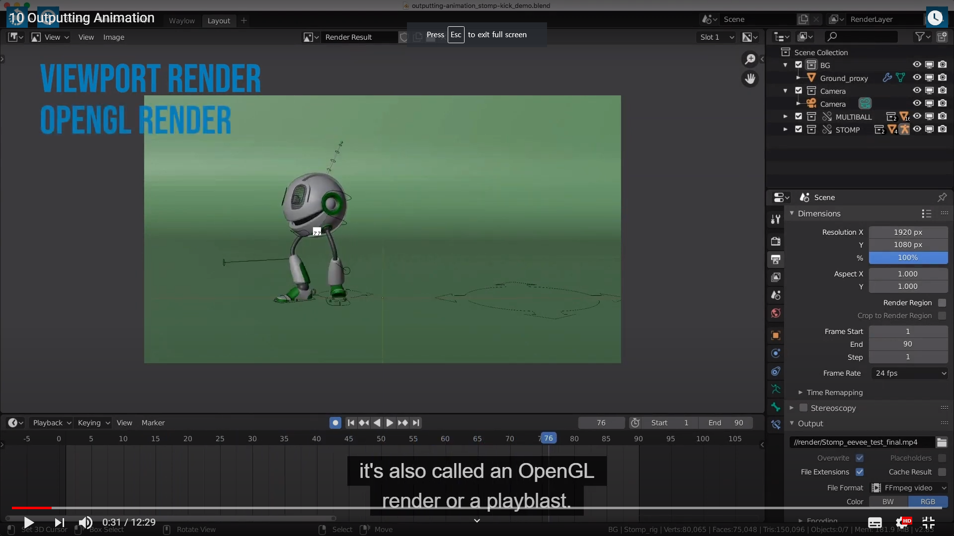
Task: Click the auto keying record button
Action: (x=335, y=423)
